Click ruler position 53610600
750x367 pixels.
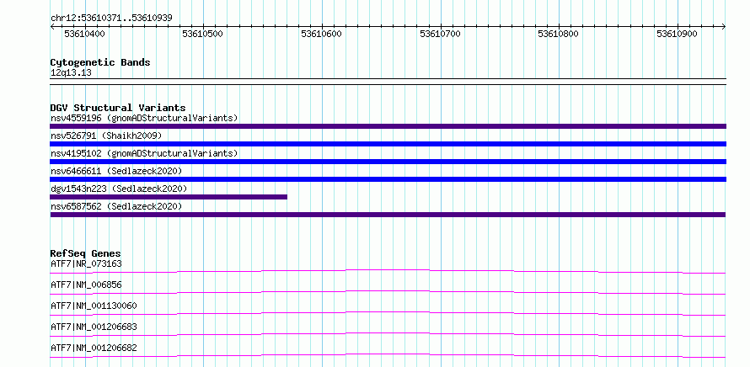pos(321,34)
